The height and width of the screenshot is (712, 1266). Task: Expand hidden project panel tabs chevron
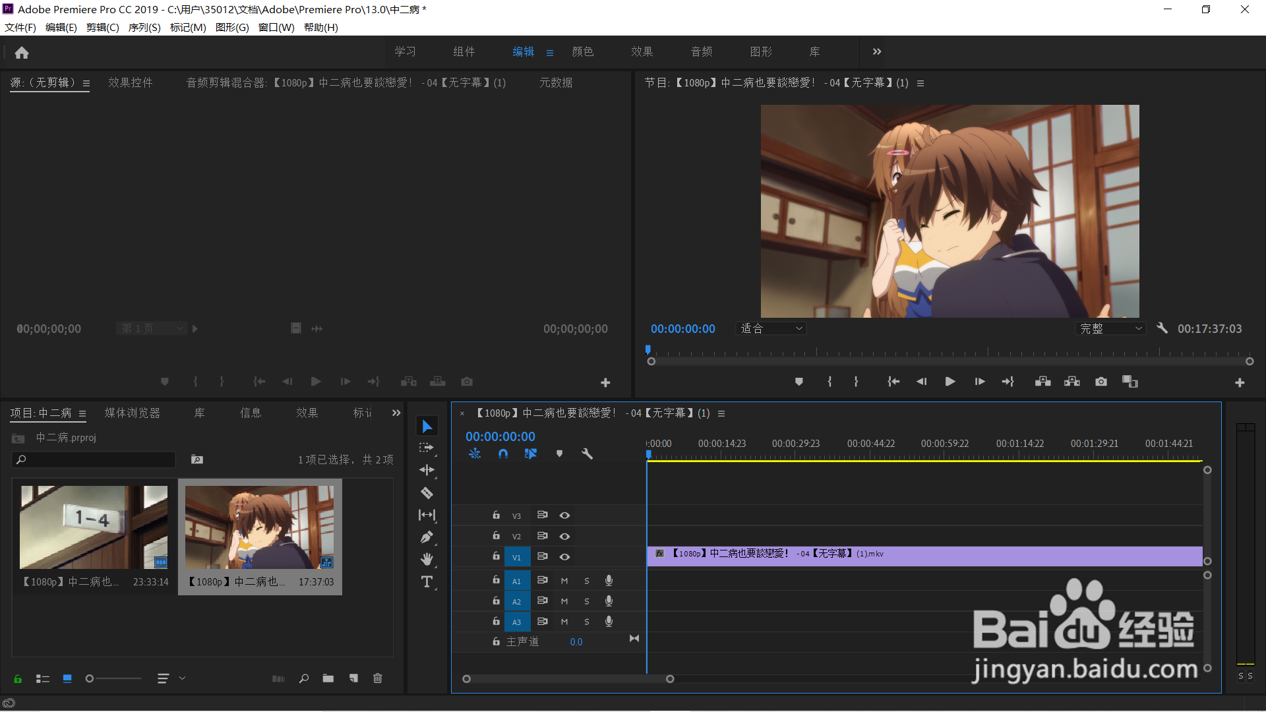pyautogui.click(x=396, y=413)
